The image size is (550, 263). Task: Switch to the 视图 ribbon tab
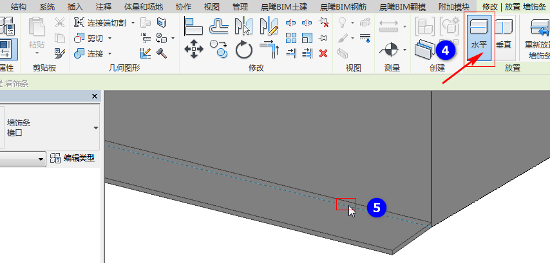(x=211, y=6)
